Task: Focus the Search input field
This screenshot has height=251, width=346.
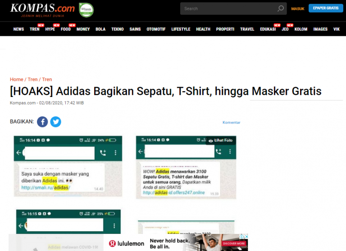Action: (x=233, y=9)
